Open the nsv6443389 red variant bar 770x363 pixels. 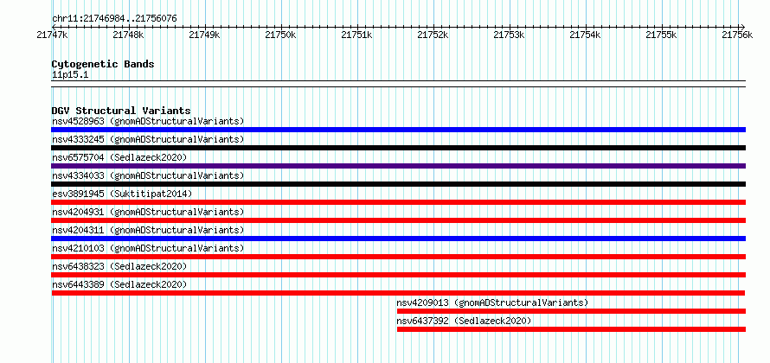pyautogui.click(x=398, y=293)
